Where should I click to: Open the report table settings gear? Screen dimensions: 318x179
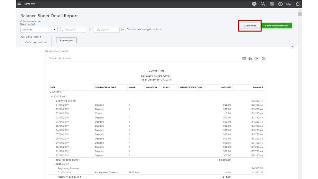(264, 58)
